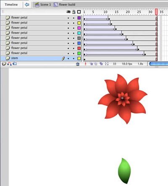Click the purple outline swatch of the top petal layer
This screenshot has height=186, width=168.
point(79,18)
